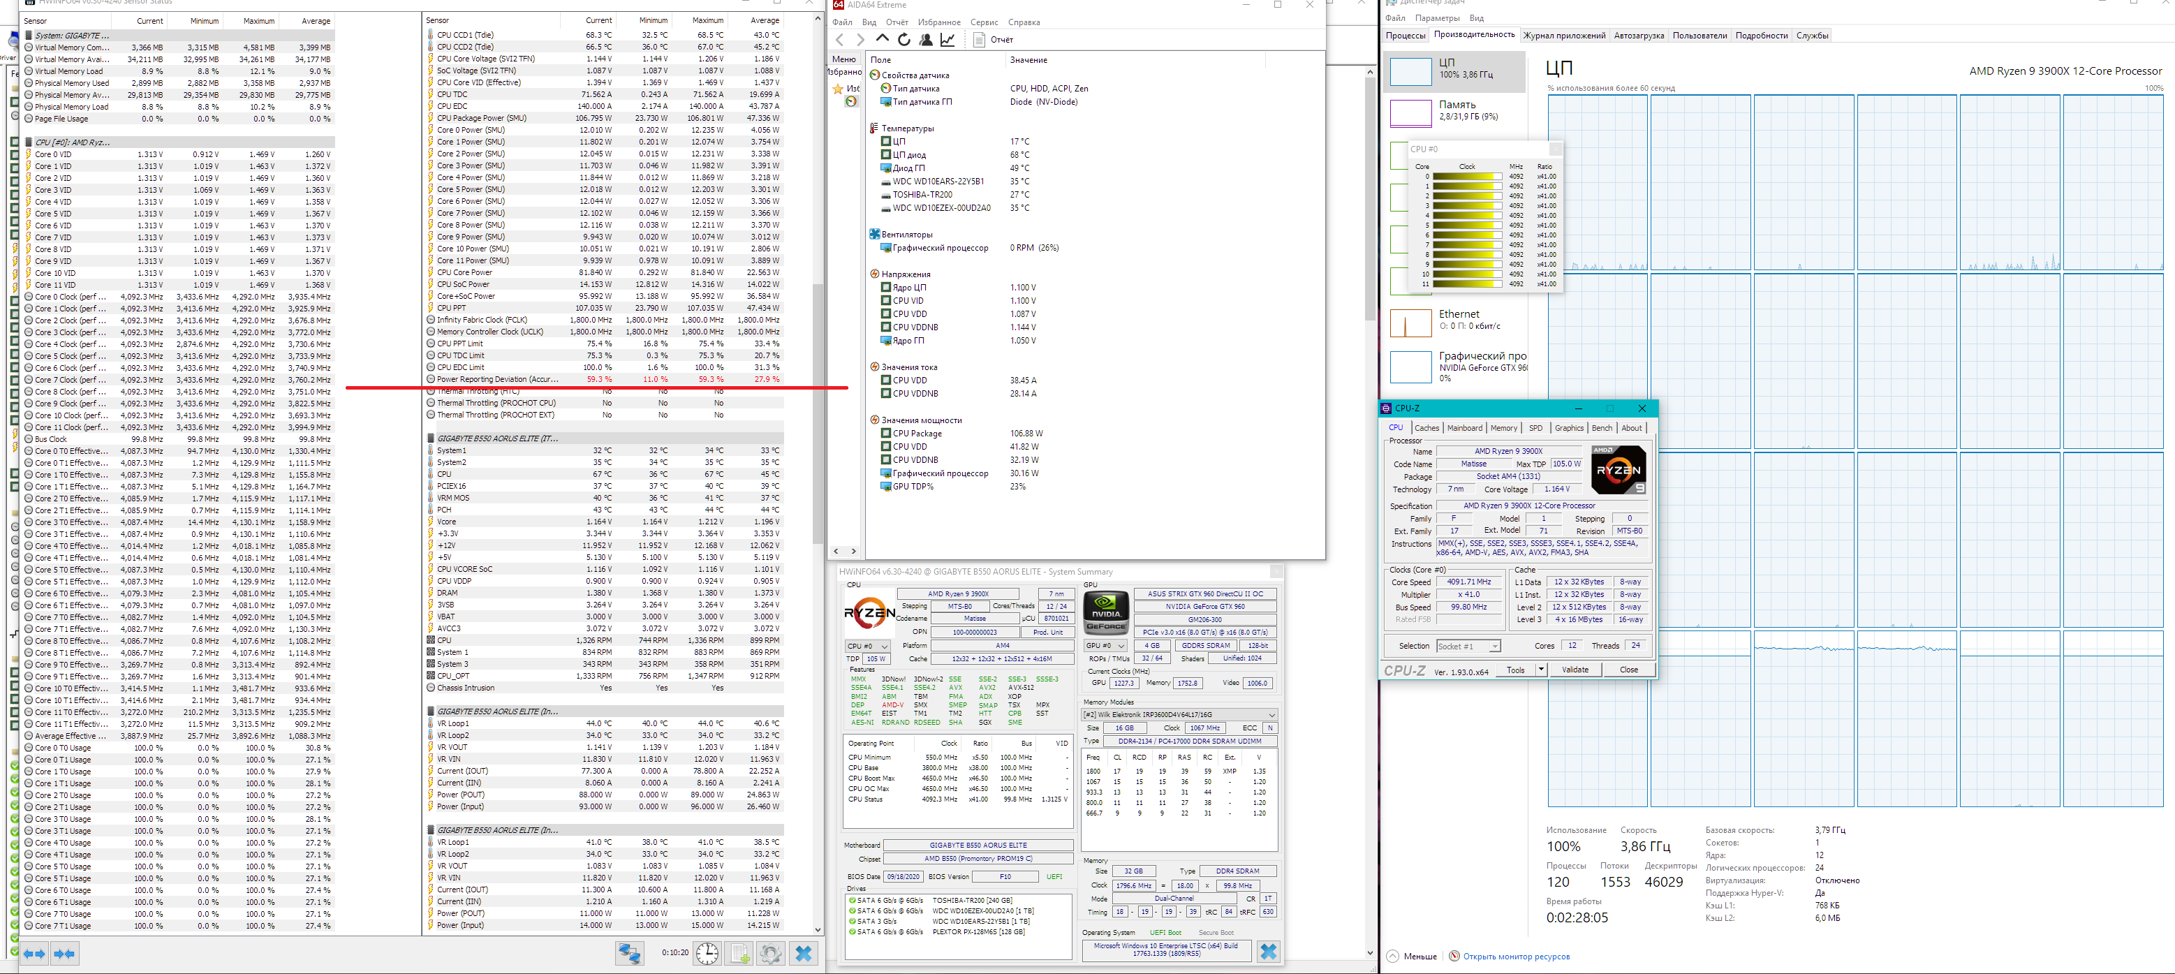This screenshot has height=974, width=2175.
Task: Click AIDA64 Меню panel tab
Action: 843,59
